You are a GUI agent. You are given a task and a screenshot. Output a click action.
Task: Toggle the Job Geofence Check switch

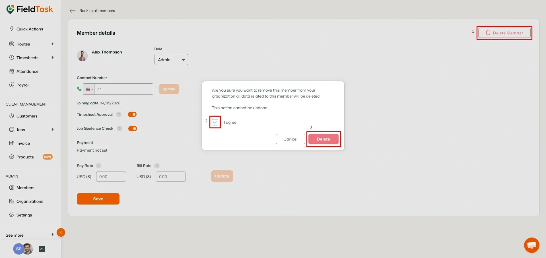coord(133,129)
